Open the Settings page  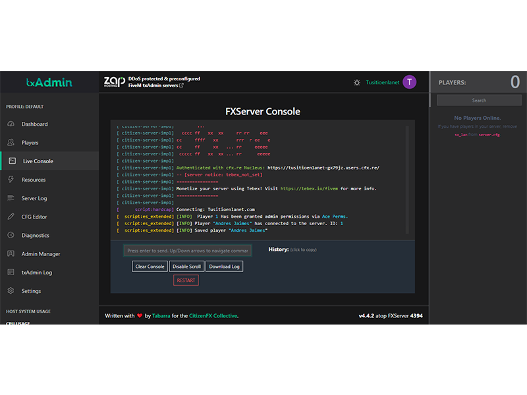coord(50,291)
